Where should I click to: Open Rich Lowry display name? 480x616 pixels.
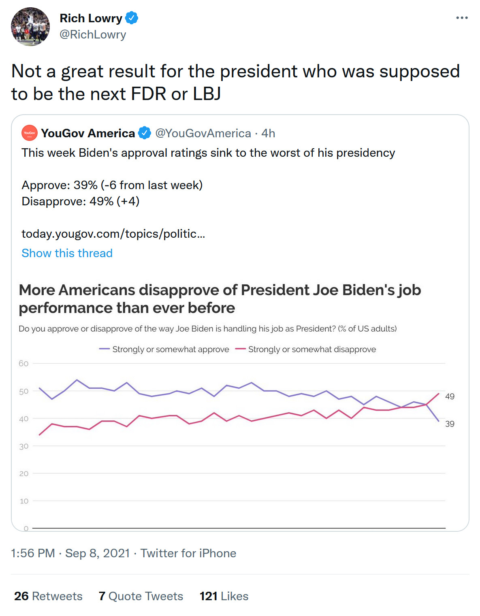pos(91,18)
